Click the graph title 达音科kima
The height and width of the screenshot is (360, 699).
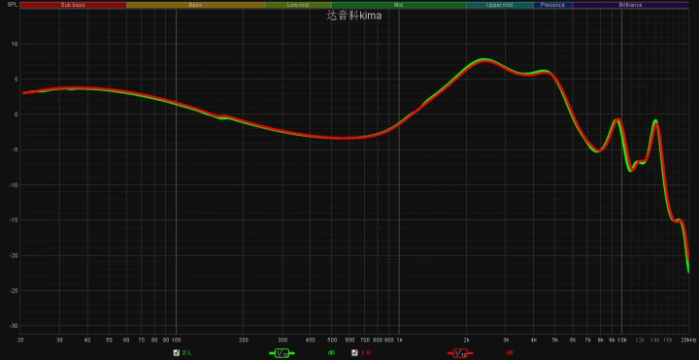(x=354, y=16)
